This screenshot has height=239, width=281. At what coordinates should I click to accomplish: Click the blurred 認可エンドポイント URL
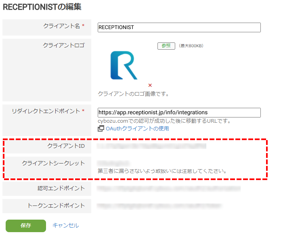coord(169,189)
